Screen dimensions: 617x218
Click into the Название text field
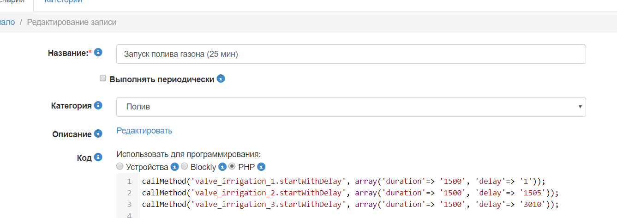coord(351,54)
